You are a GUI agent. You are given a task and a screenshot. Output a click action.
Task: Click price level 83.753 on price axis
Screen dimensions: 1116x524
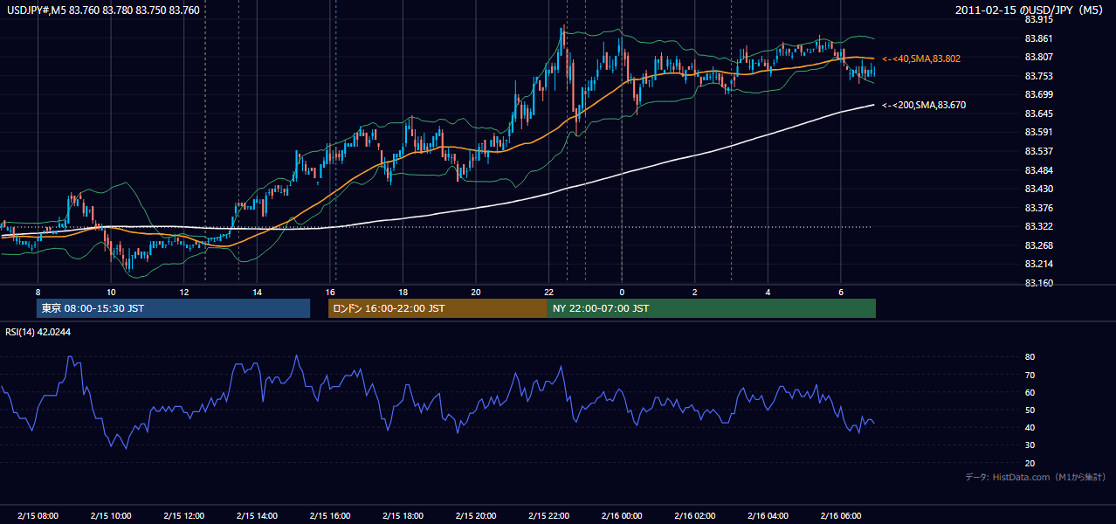pos(1039,76)
